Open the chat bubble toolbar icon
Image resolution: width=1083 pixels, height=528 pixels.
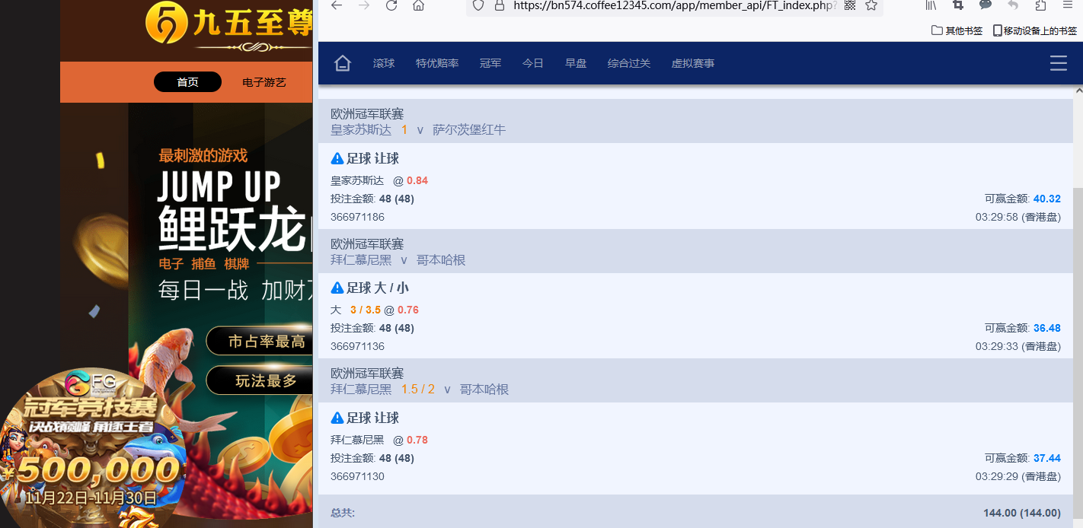coord(986,5)
